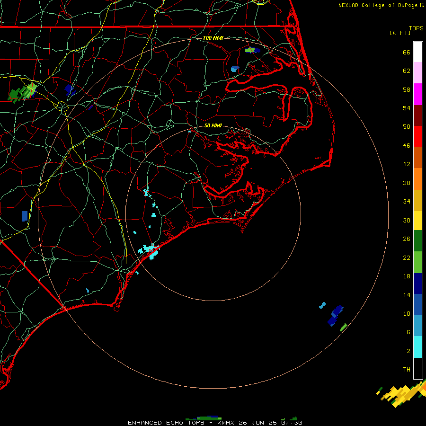Click the legend value 18
The image size is (426, 426).
[x=407, y=276]
